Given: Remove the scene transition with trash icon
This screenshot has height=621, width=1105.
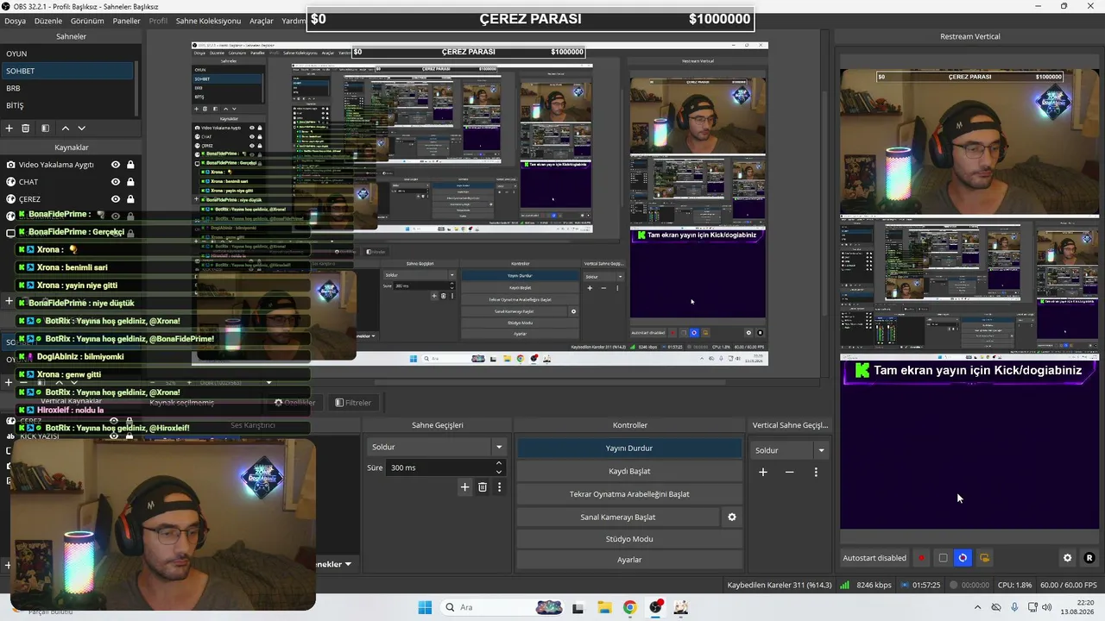Looking at the screenshot, I should [x=483, y=487].
